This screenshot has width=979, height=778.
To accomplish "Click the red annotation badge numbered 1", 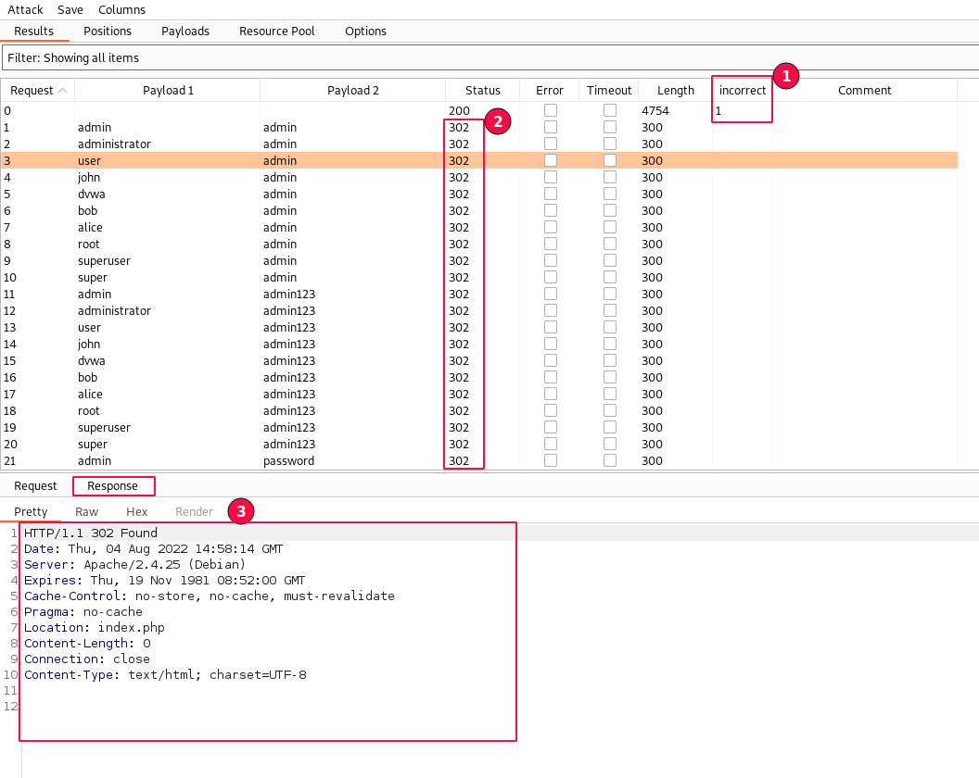I will 785,76.
